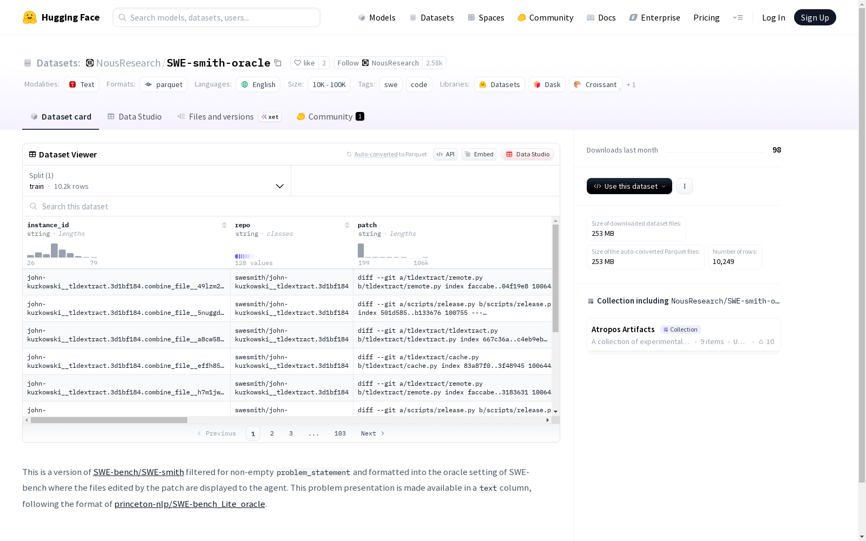866x541 pixels.
Task: Click the table's scroll-down arrow
Action: (555, 412)
